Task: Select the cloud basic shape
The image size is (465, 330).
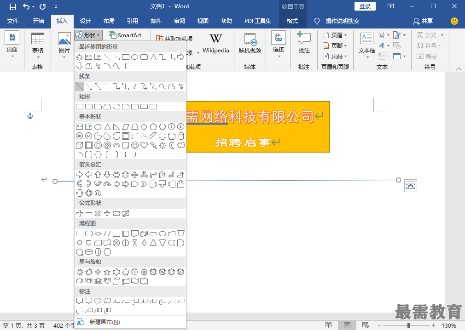Action: pyautogui.click(x=180, y=145)
